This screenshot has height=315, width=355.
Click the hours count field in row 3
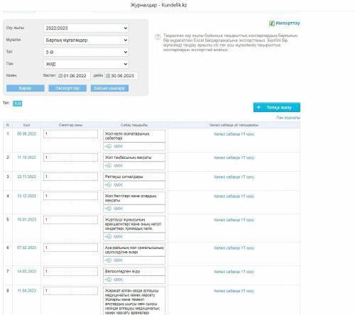pyautogui.click(x=70, y=177)
